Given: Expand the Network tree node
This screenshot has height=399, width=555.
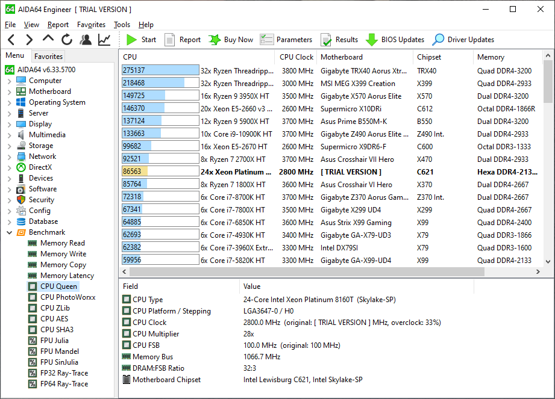Looking at the screenshot, I should click(x=10, y=156).
